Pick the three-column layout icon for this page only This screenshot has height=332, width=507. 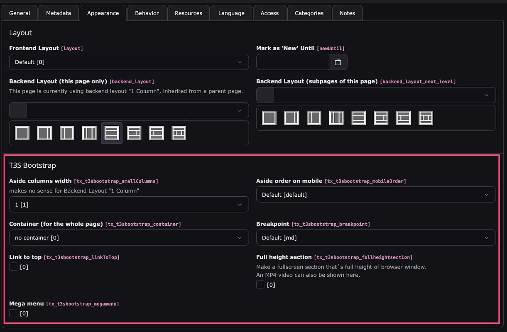pos(89,133)
